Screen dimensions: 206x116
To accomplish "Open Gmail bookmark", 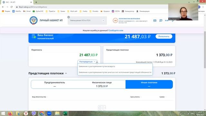I will (x=27, y=11).
